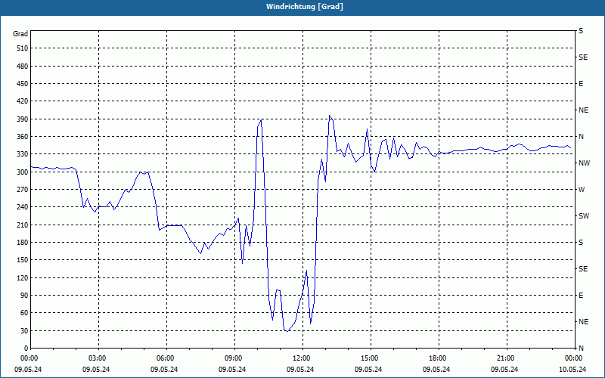Click the 60 y-axis tick label
This screenshot has width=605, height=378.
(x=23, y=313)
